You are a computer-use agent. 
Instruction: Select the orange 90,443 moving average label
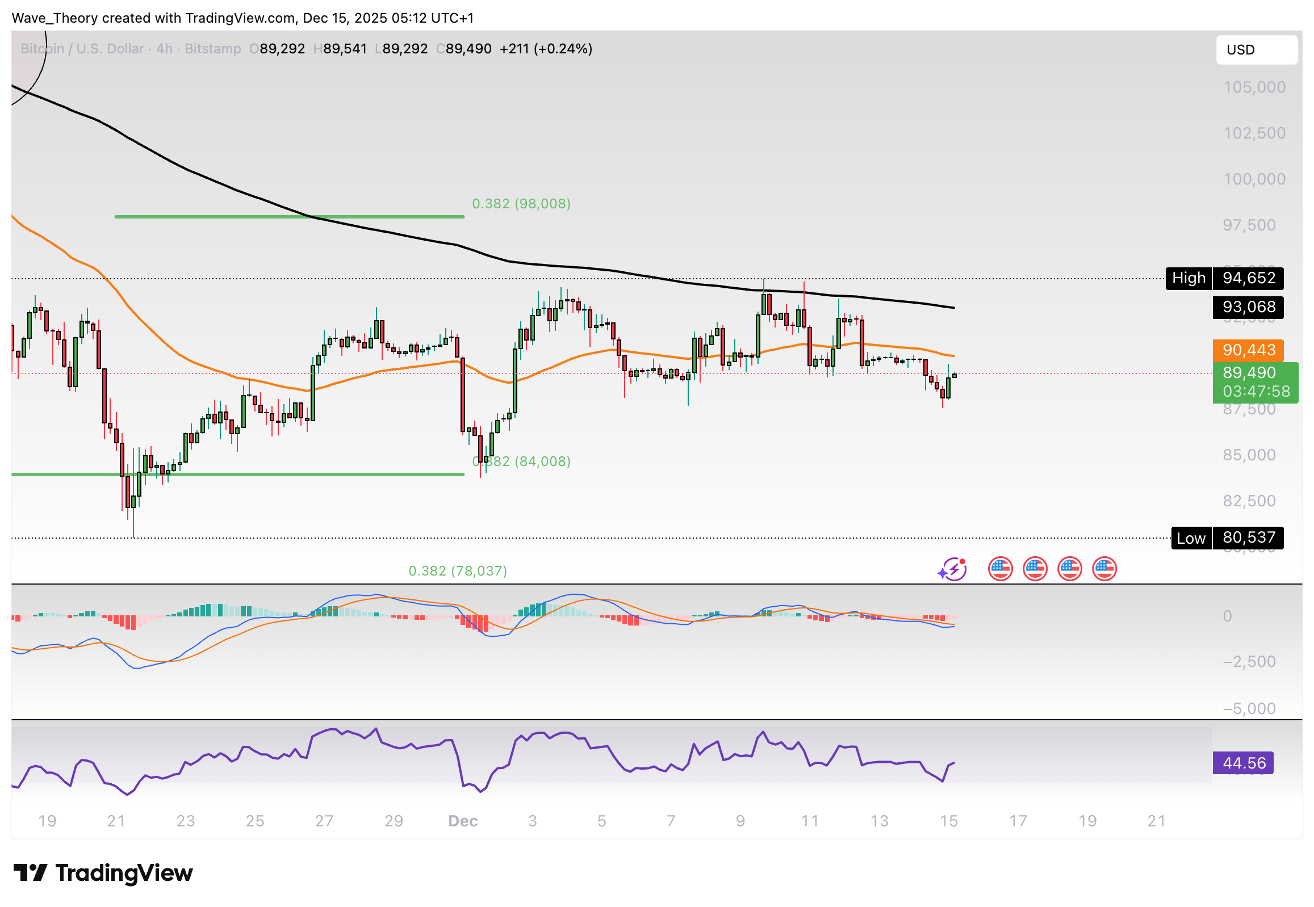point(1248,350)
